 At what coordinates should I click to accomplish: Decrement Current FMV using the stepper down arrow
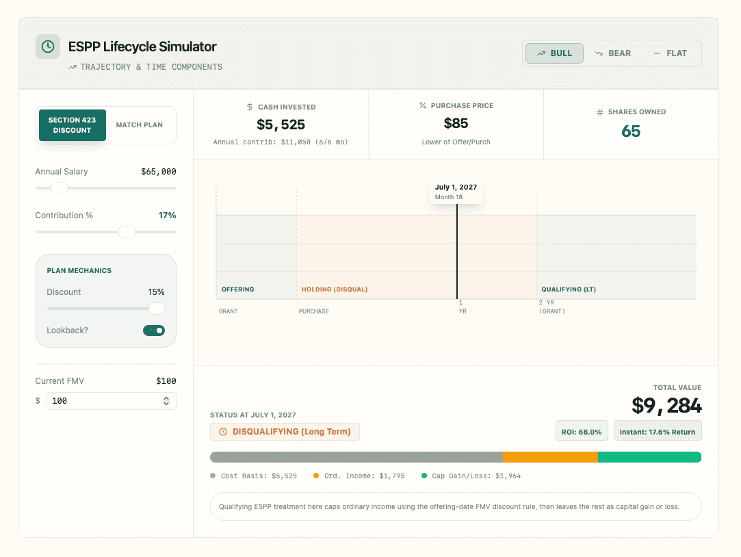click(x=166, y=404)
